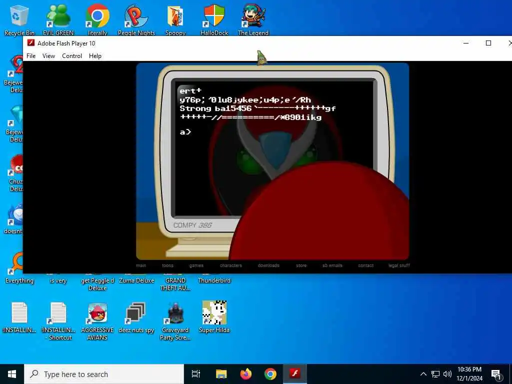Select the Zuma Deluxe desktop label

136,280
